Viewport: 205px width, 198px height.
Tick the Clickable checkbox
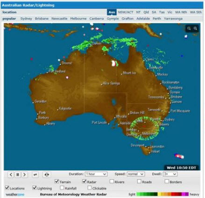(x=90, y=188)
